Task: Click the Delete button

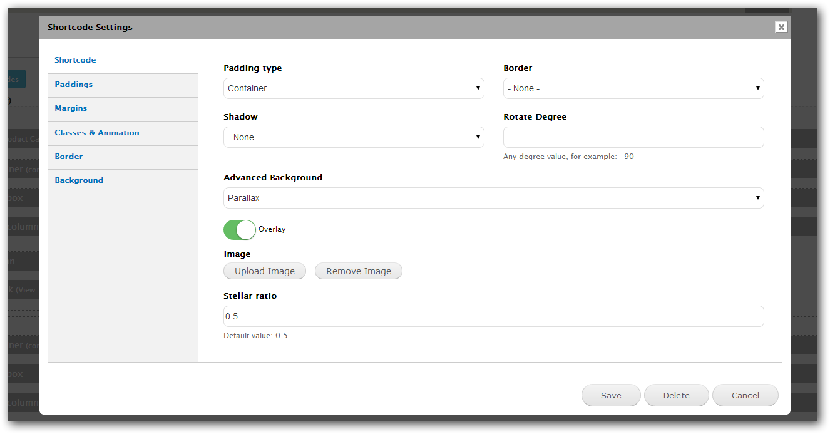Action: point(676,395)
